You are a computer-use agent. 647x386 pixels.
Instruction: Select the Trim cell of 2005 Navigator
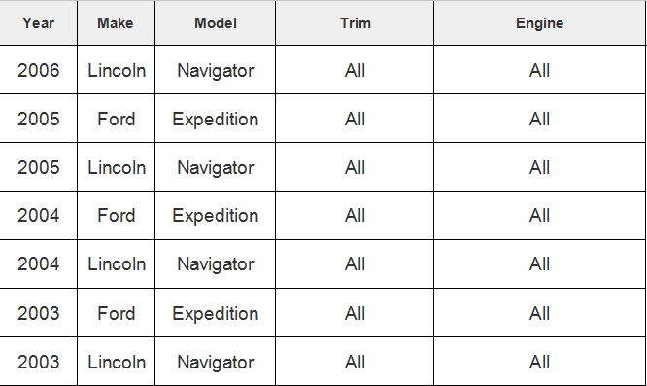pos(355,167)
